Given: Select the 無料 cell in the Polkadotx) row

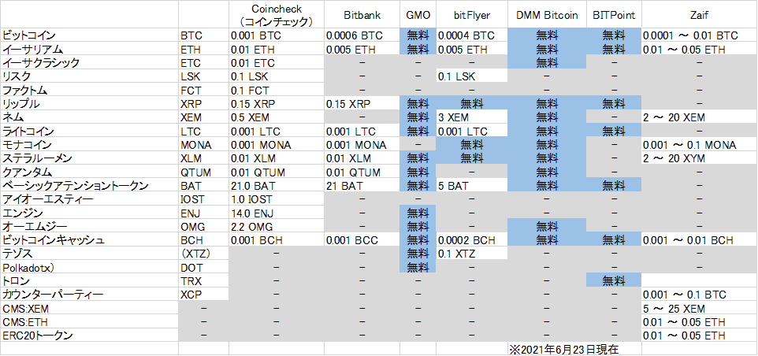Looking at the screenshot, I should click(418, 267).
